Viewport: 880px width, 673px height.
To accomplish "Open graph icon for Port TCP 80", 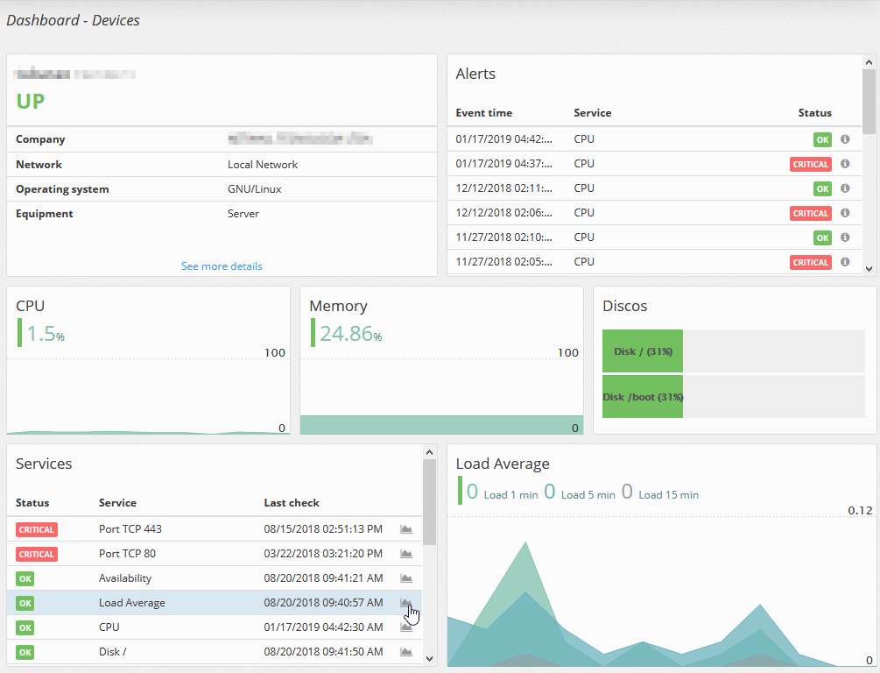I will 406,554.
